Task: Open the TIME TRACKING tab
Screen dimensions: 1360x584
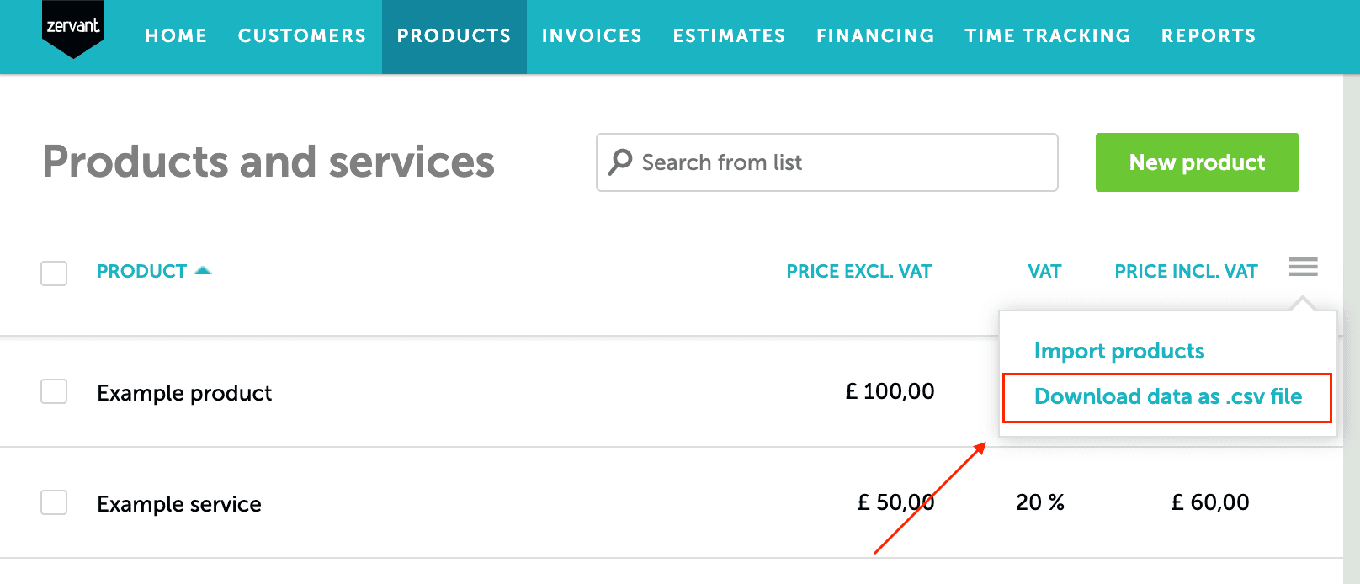Action: point(1048,35)
